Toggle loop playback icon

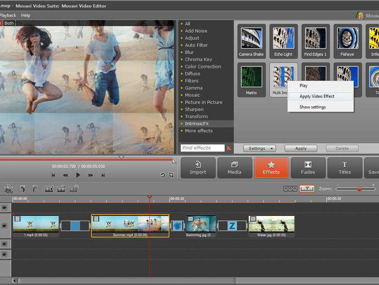pyautogui.click(x=163, y=175)
